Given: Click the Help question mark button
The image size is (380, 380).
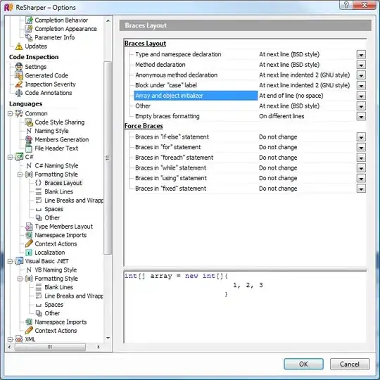Looking at the screenshot, I should (346, 5).
